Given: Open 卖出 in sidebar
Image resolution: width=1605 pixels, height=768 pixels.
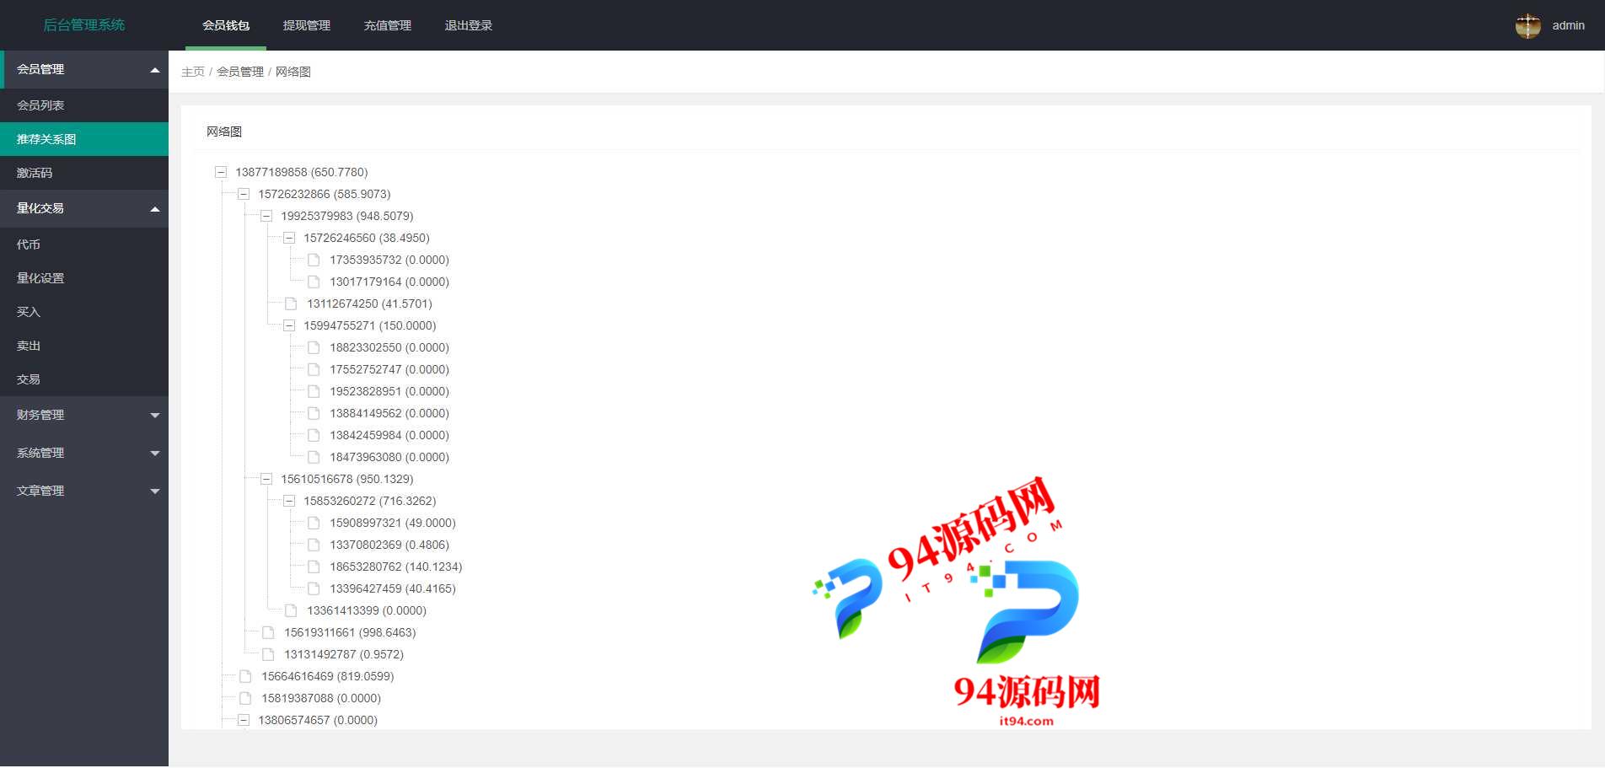Looking at the screenshot, I should click(x=84, y=346).
